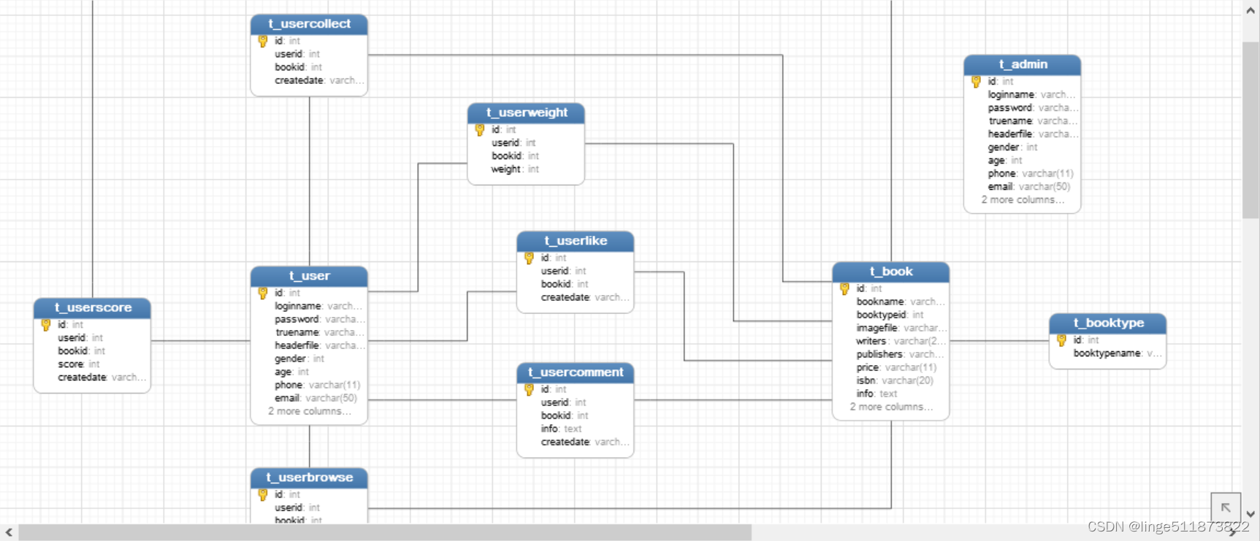Select the t_usercomment table header

click(575, 372)
